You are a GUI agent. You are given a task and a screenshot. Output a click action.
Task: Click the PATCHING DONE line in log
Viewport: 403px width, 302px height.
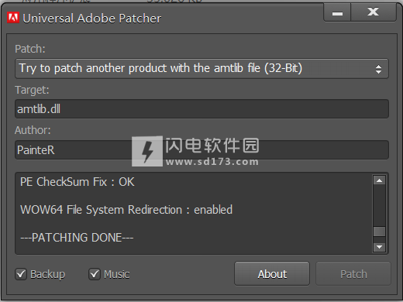pos(77,238)
